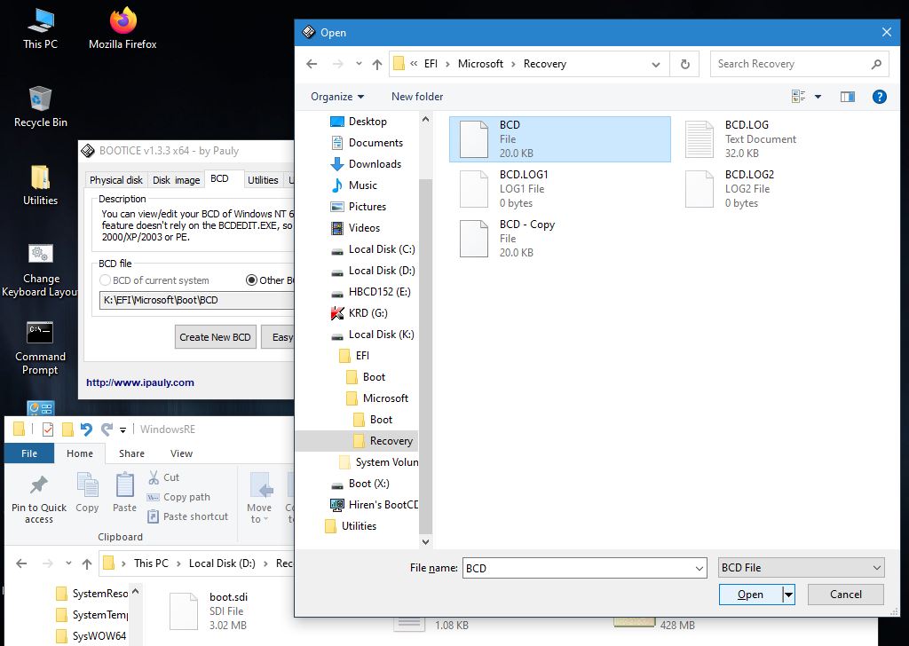Select the Recycle Bin desktop icon
Screen dimensions: 909x646
click(x=40, y=106)
